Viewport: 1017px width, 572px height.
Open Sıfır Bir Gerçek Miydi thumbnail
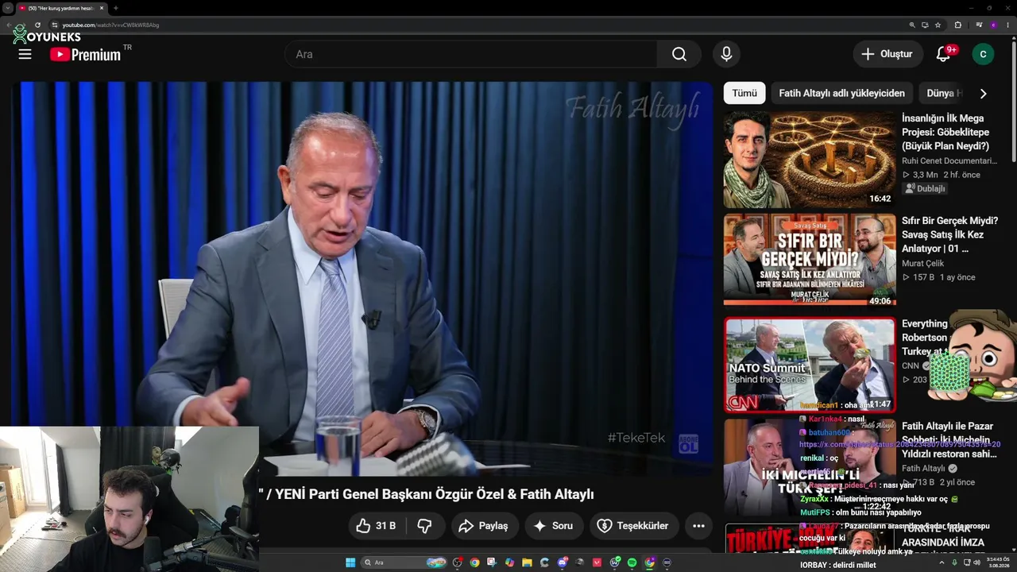[810, 260]
